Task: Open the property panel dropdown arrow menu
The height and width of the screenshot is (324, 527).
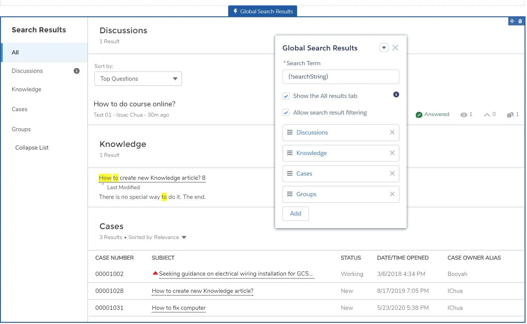Action: (x=384, y=48)
